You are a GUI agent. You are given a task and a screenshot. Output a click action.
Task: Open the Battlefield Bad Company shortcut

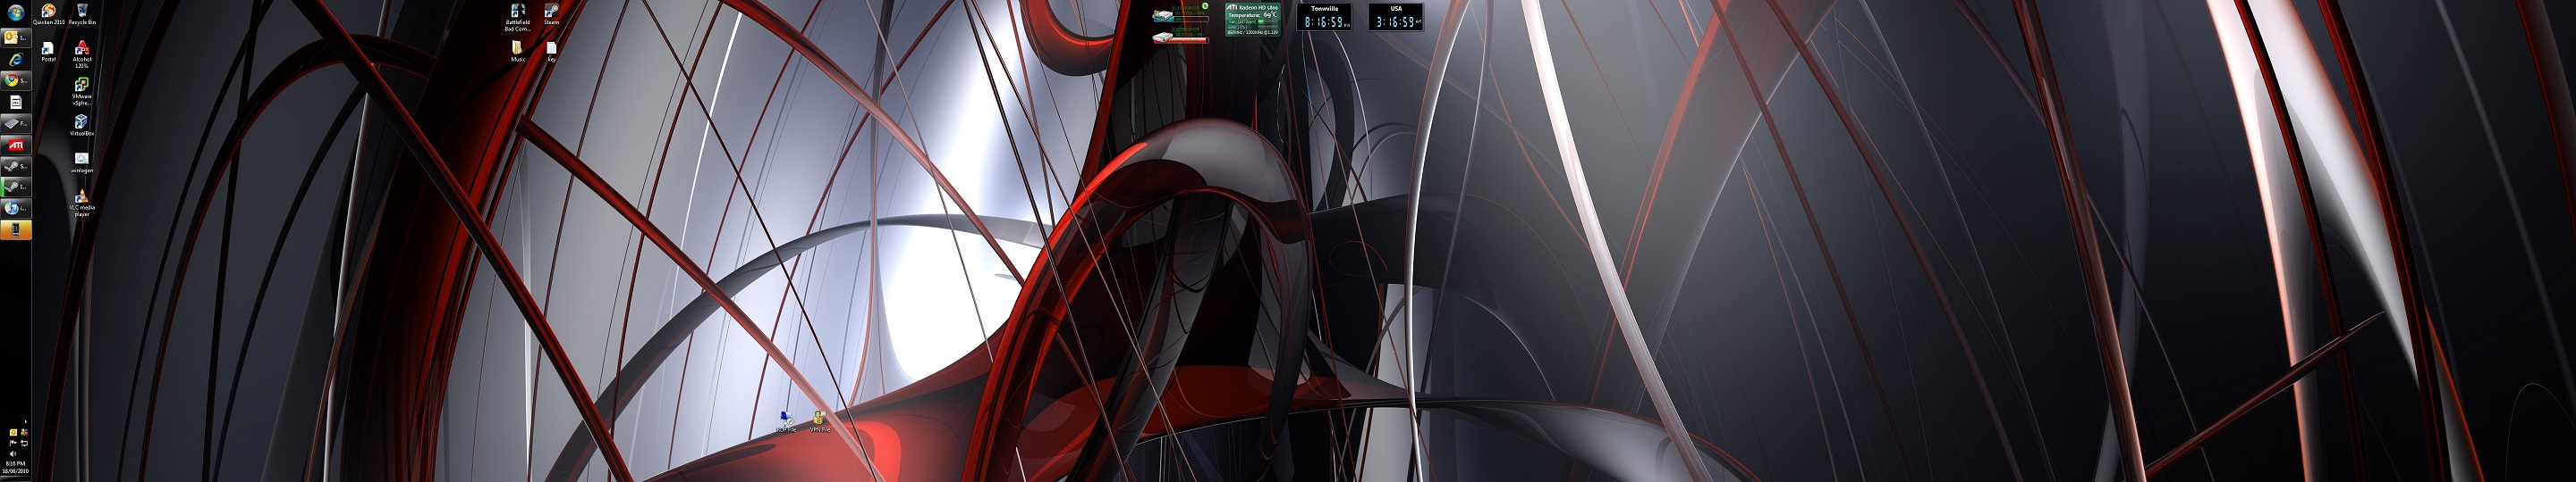click(518, 18)
